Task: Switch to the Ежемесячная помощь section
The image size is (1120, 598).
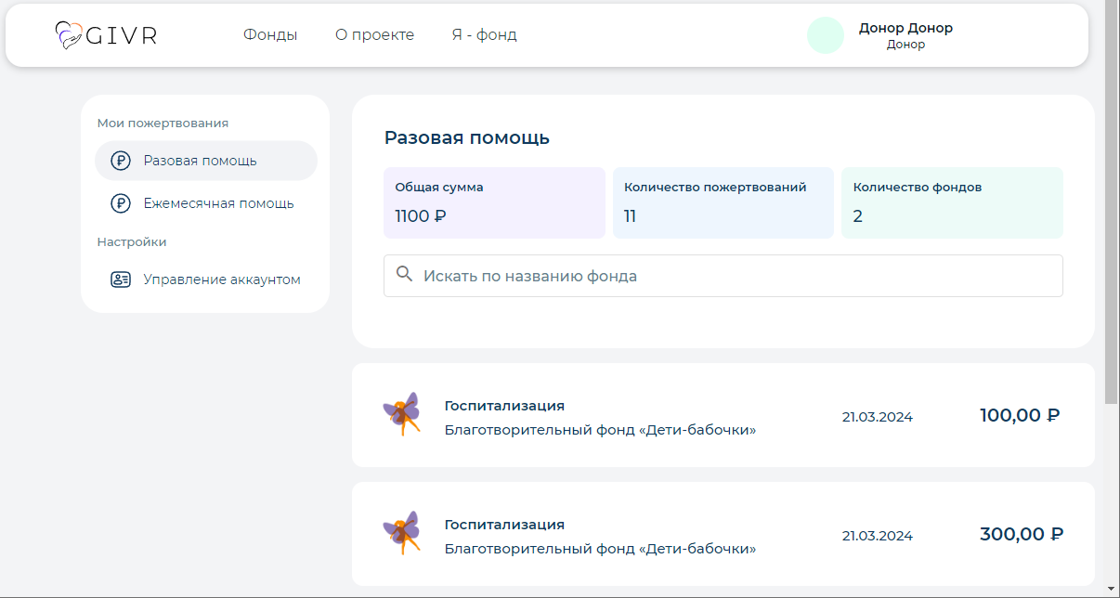Action: pos(219,202)
